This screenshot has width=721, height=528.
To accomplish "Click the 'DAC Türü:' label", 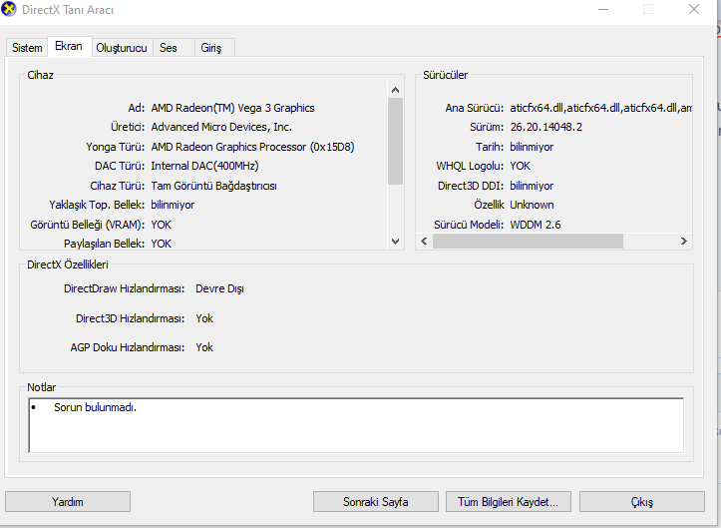I will (x=120, y=166).
